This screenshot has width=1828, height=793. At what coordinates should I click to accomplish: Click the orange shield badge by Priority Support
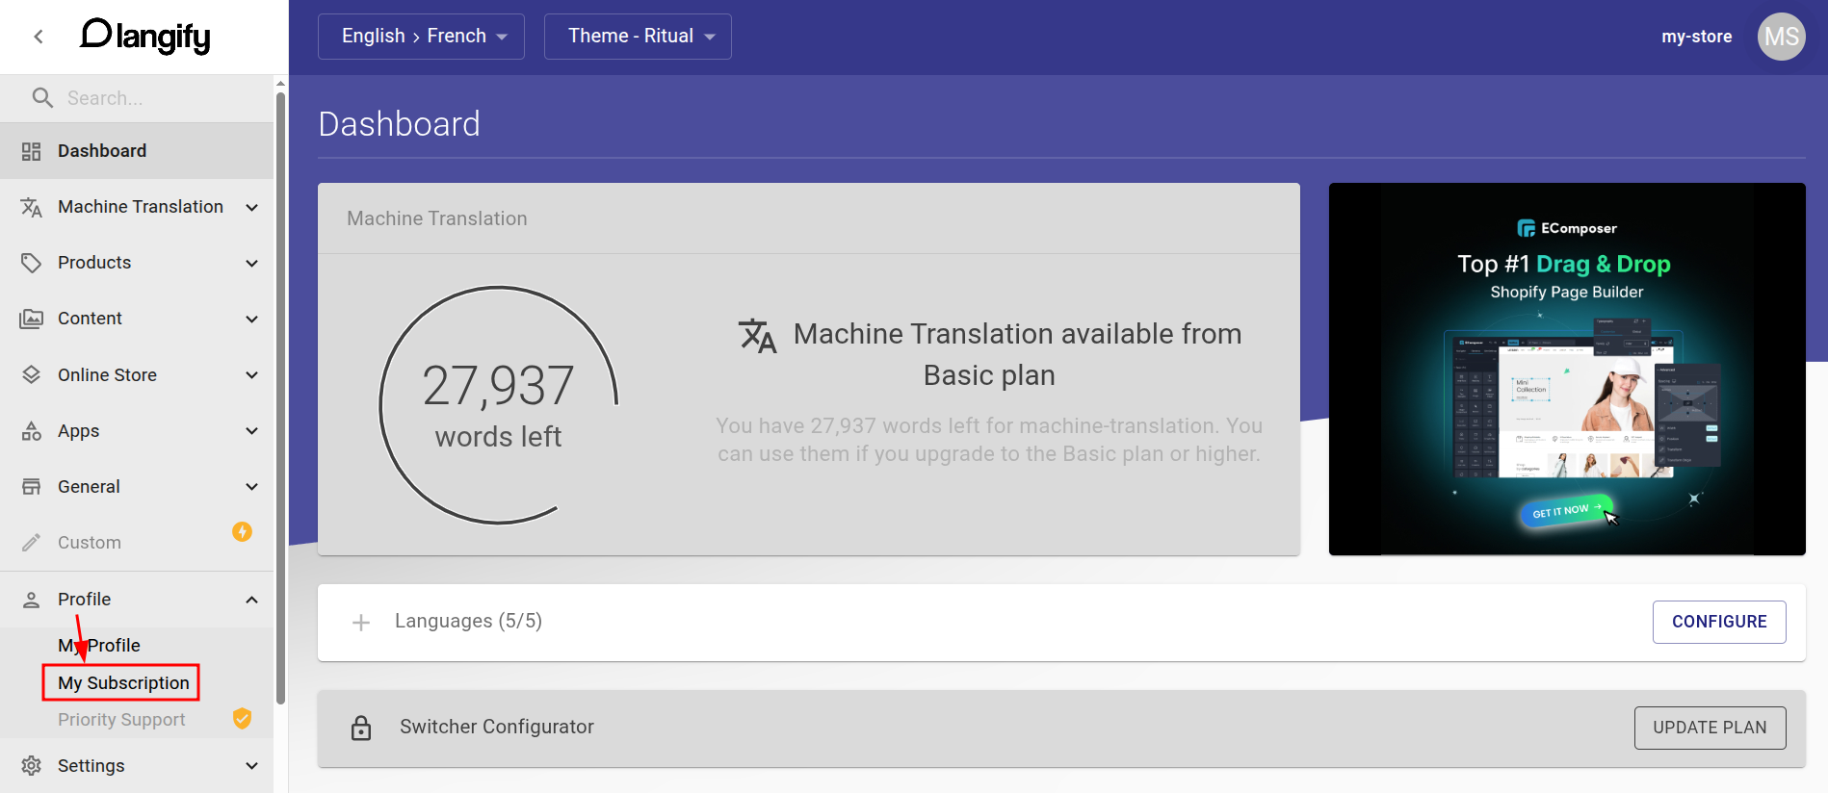coord(243,718)
